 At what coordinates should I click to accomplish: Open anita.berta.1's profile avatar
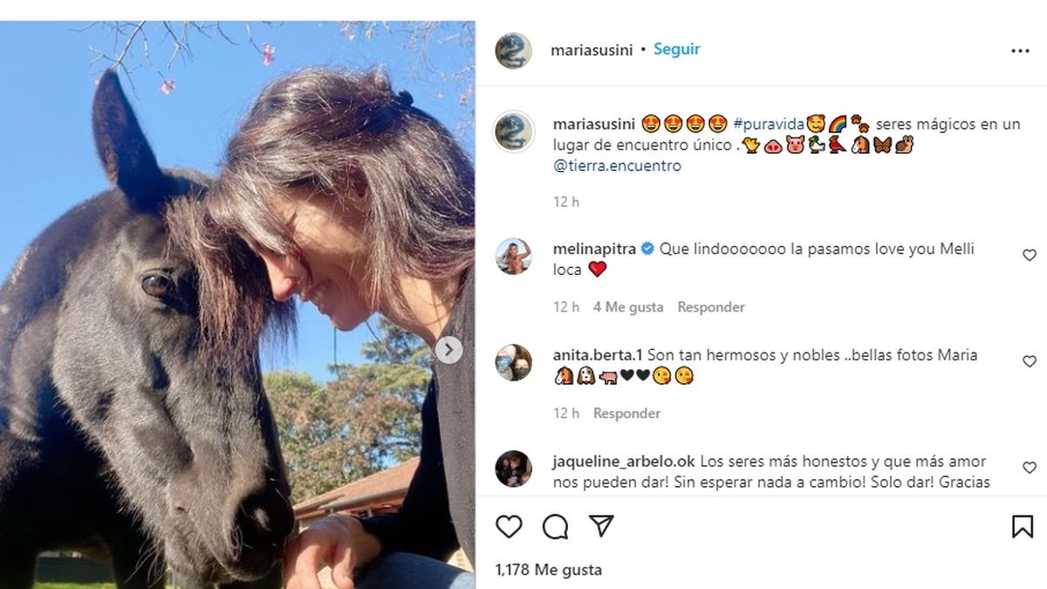pyautogui.click(x=513, y=362)
